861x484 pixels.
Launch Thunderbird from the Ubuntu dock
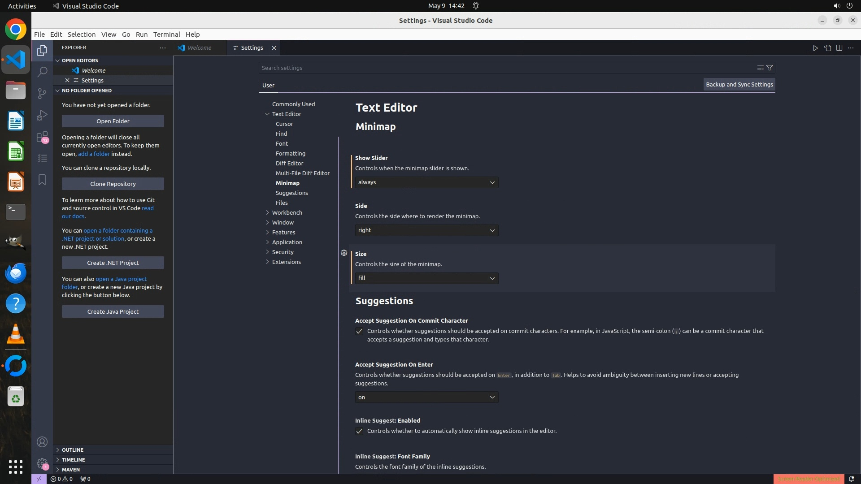click(16, 273)
